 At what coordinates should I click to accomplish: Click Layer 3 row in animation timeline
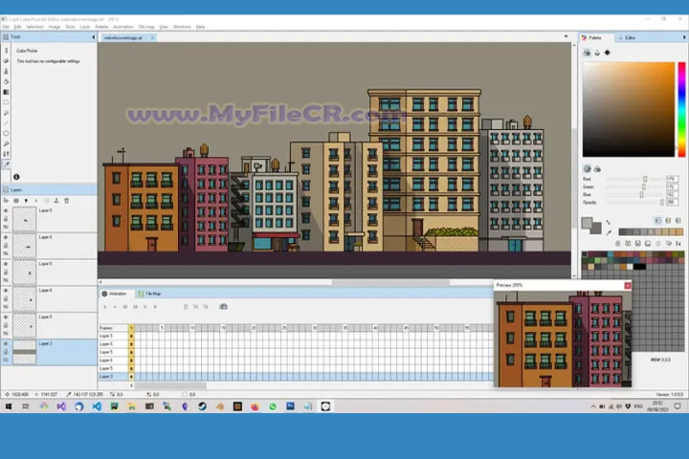point(296,377)
